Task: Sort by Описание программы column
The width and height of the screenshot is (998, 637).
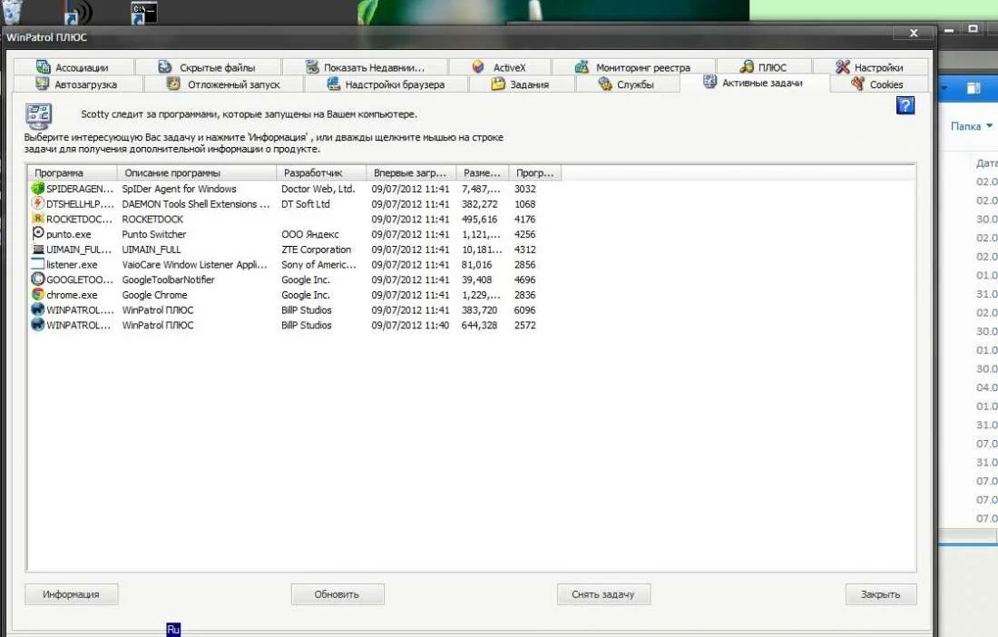Action: click(x=197, y=172)
